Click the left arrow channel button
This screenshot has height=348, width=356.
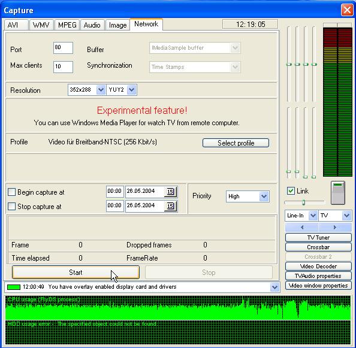[x=302, y=227]
